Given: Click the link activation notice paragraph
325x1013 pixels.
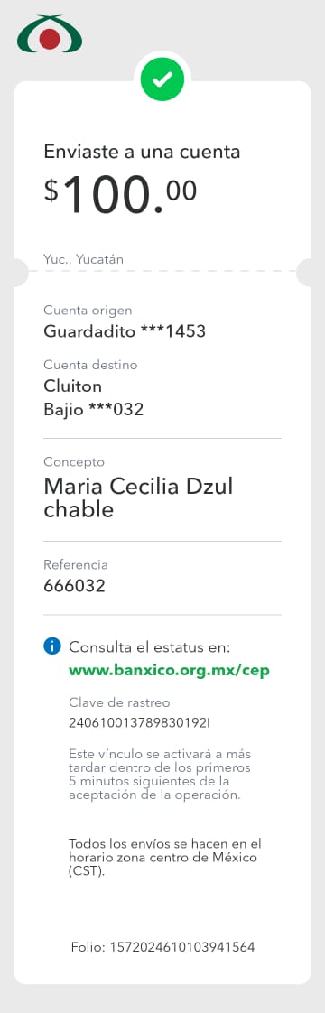Looking at the screenshot, I should click(x=160, y=775).
